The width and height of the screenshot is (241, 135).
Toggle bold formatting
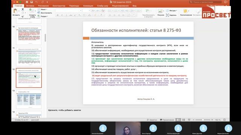click(x=58, y=15)
